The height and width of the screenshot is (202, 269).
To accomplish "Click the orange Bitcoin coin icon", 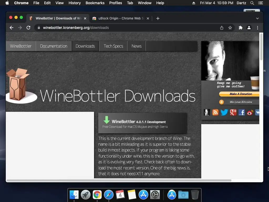I will [221, 102].
